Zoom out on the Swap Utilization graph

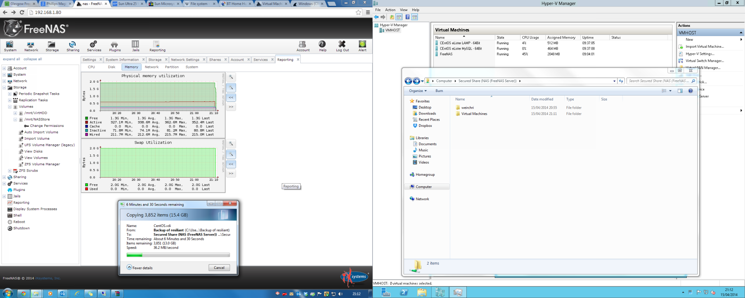pyautogui.click(x=231, y=154)
